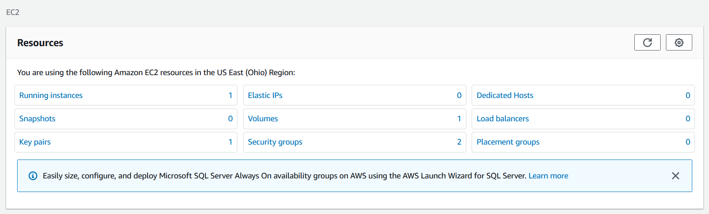Viewport: 709px width, 214px height.
Task: Click the refresh resources icon
Action: (647, 43)
